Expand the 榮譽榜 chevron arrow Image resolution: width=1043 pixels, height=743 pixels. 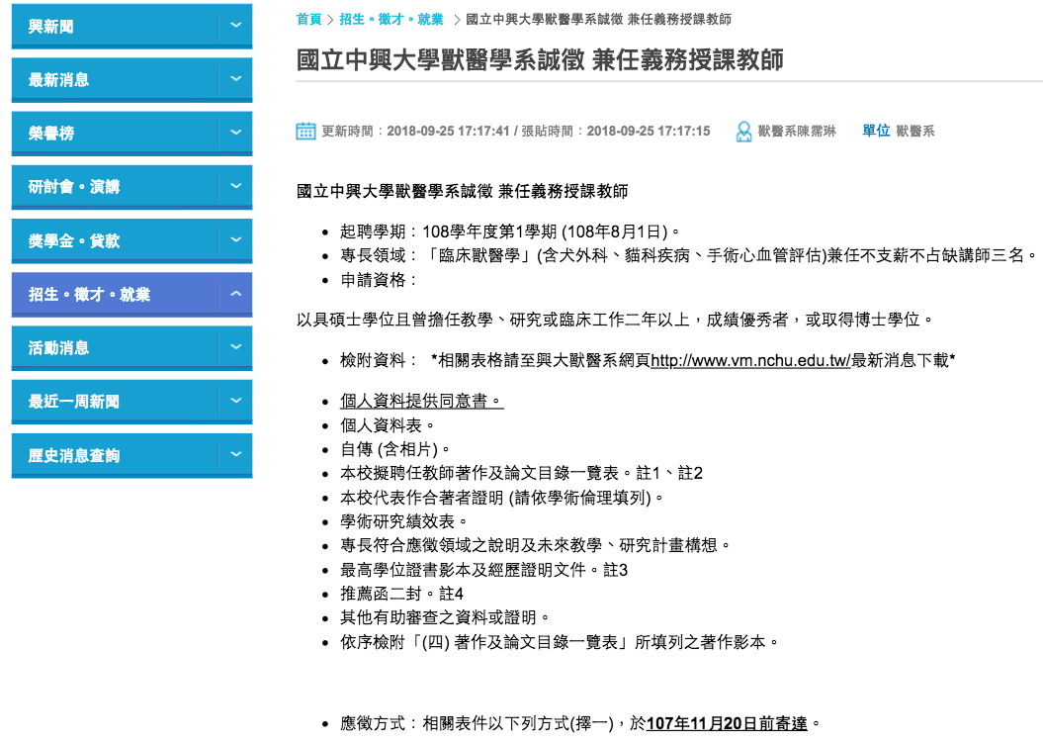tap(235, 133)
